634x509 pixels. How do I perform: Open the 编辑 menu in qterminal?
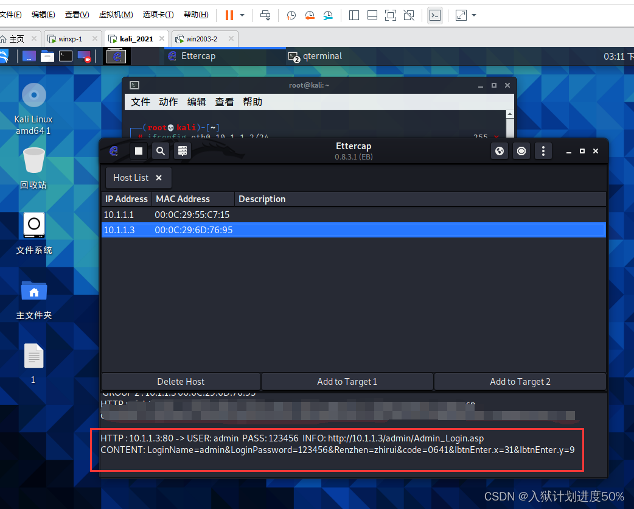[197, 102]
